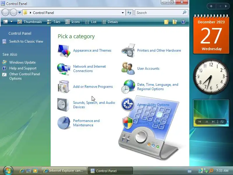233x175 pixels.
Task: Pause the slideshow gadget
Action: (206, 122)
